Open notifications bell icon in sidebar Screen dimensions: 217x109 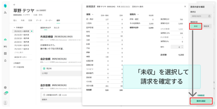tap(5, 61)
